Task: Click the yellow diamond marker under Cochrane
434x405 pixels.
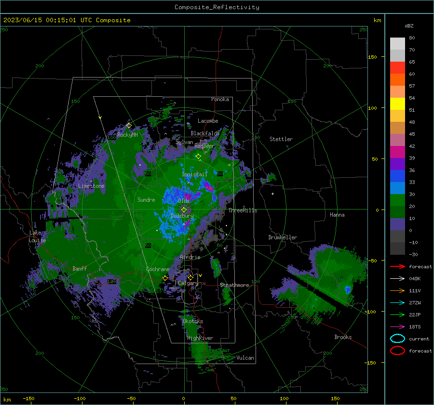Action: 165,278
